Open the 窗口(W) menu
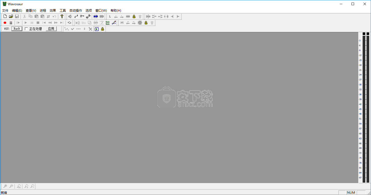The width and height of the screenshot is (371, 195). click(x=101, y=11)
